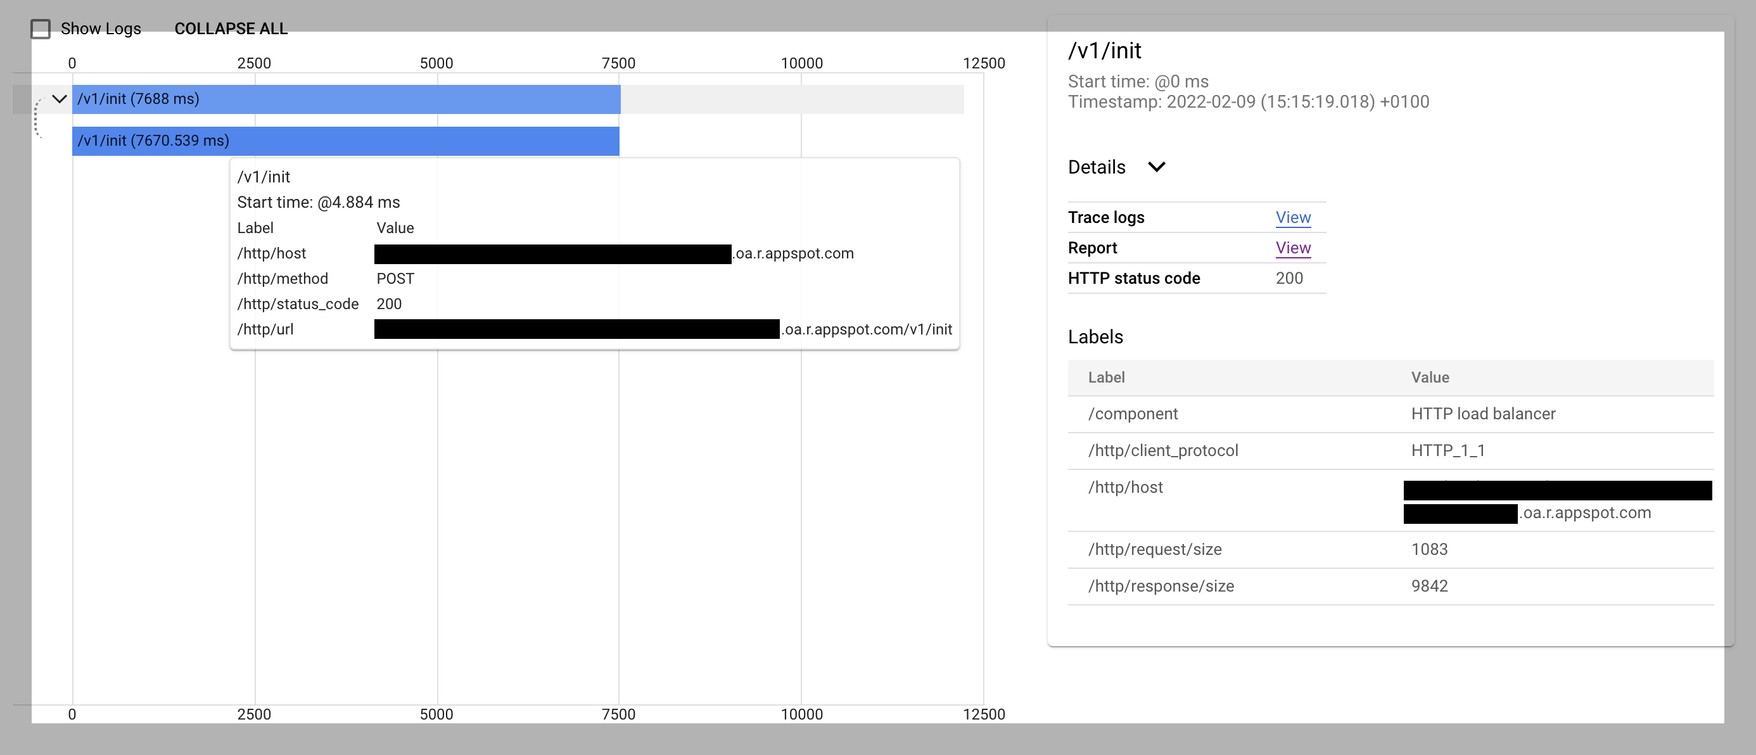
Task: Click the /http/client_protocol label row
Action: [x=1163, y=451]
